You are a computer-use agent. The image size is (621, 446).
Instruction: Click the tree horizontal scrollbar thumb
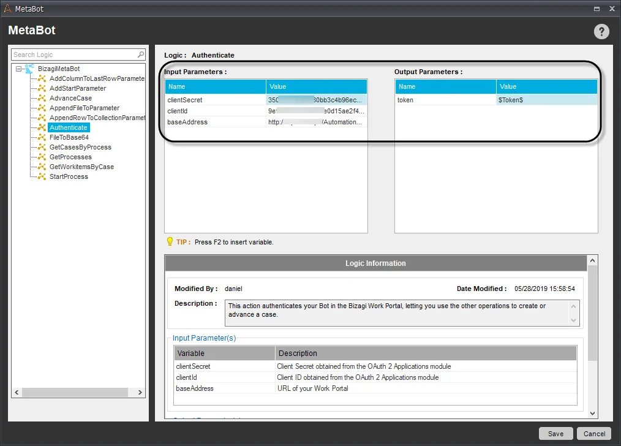(75, 392)
